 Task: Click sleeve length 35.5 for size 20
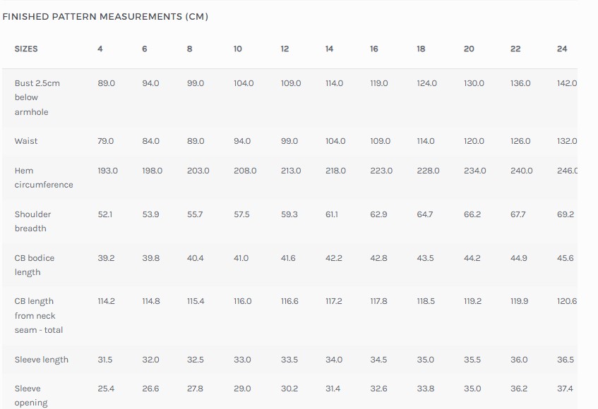472,360
